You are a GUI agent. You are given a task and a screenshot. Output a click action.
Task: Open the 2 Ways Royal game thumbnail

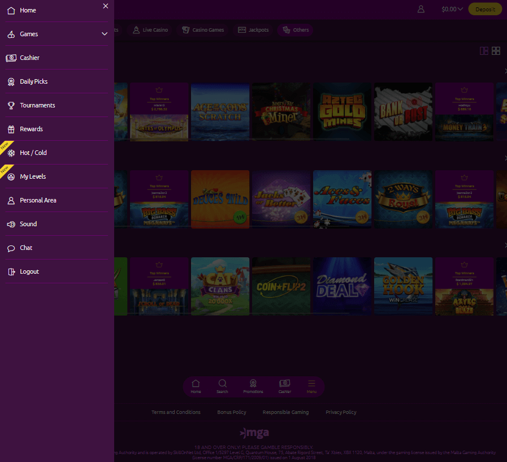click(x=403, y=199)
